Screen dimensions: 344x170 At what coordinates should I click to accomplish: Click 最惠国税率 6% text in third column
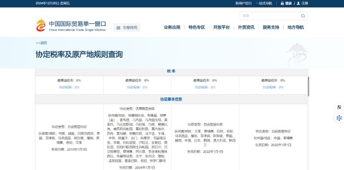(205, 80)
